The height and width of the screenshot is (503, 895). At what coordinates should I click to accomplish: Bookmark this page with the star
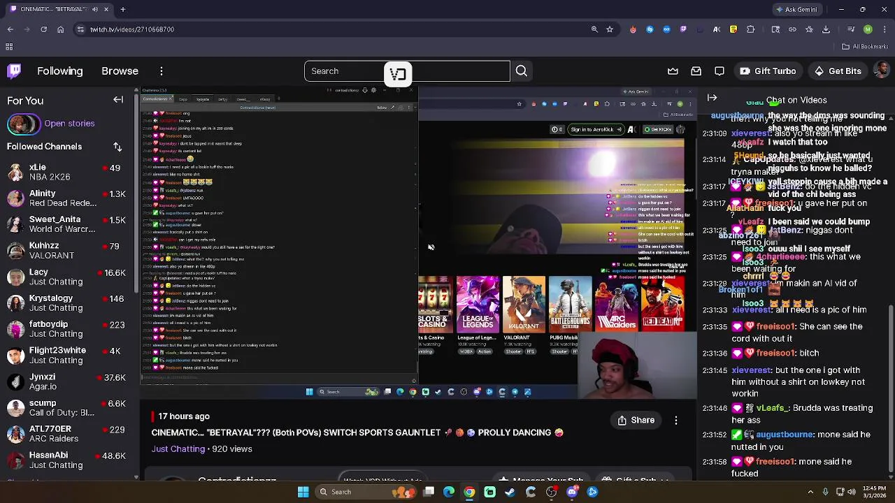tap(610, 29)
